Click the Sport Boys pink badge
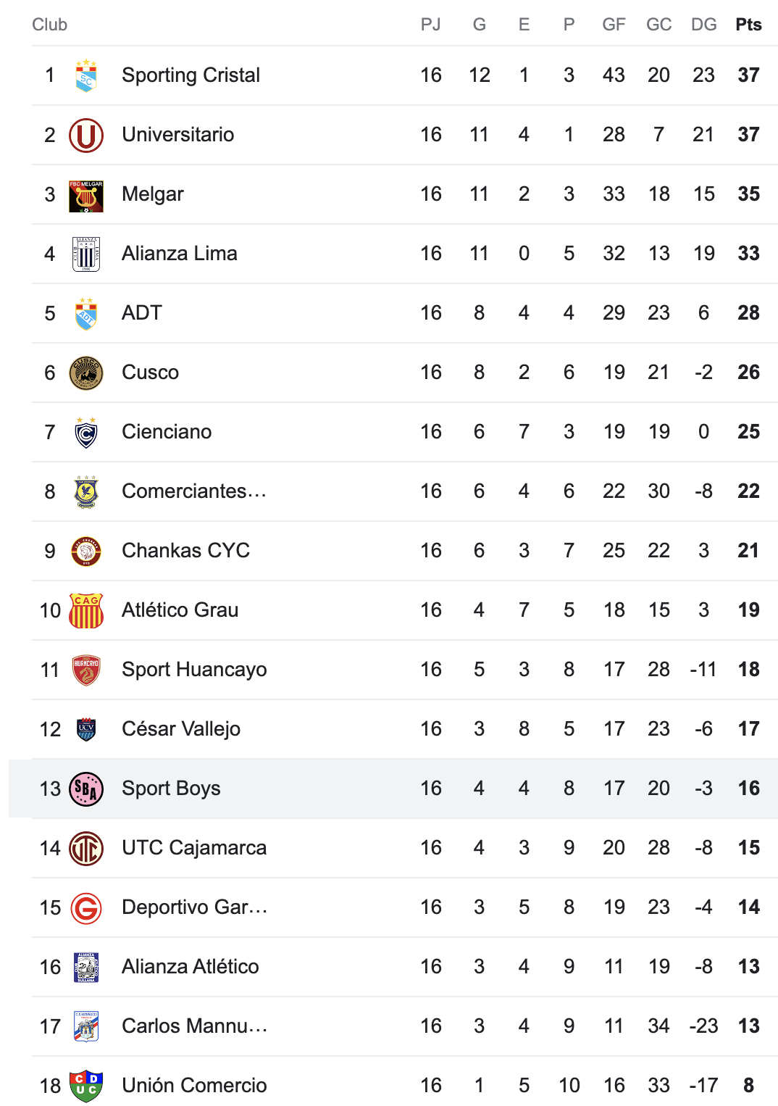Viewport: 778px width, 1106px height. point(86,789)
